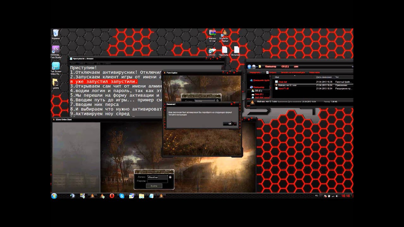Select the cheat.bat file in Explorer
The image size is (404, 227).
tap(282, 82)
